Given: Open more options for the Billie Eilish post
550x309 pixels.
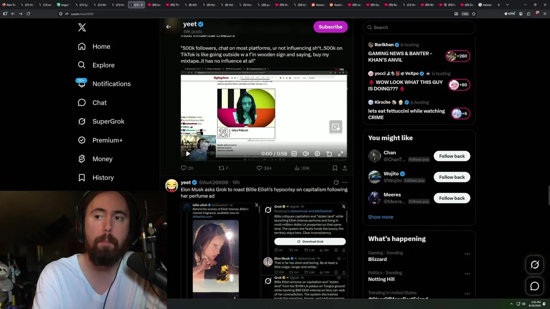Looking at the screenshot, I should (x=345, y=182).
